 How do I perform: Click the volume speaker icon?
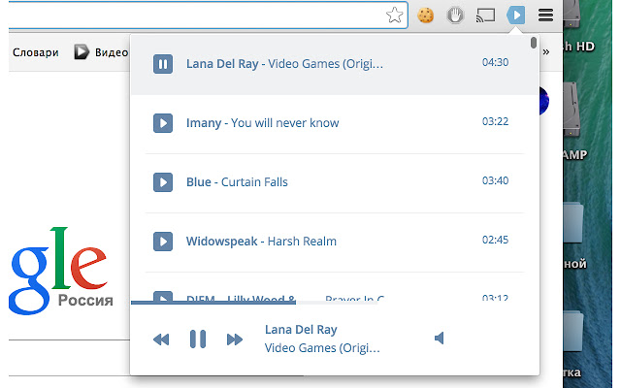coord(440,339)
